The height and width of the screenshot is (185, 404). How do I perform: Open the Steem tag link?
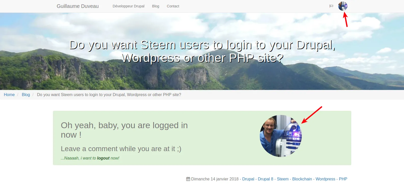283,179
